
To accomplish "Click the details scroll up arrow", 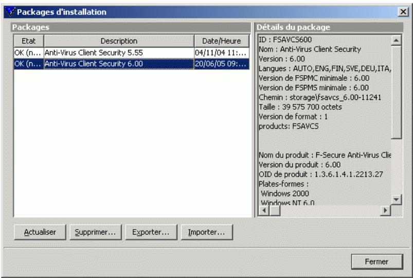I will point(396,40).
